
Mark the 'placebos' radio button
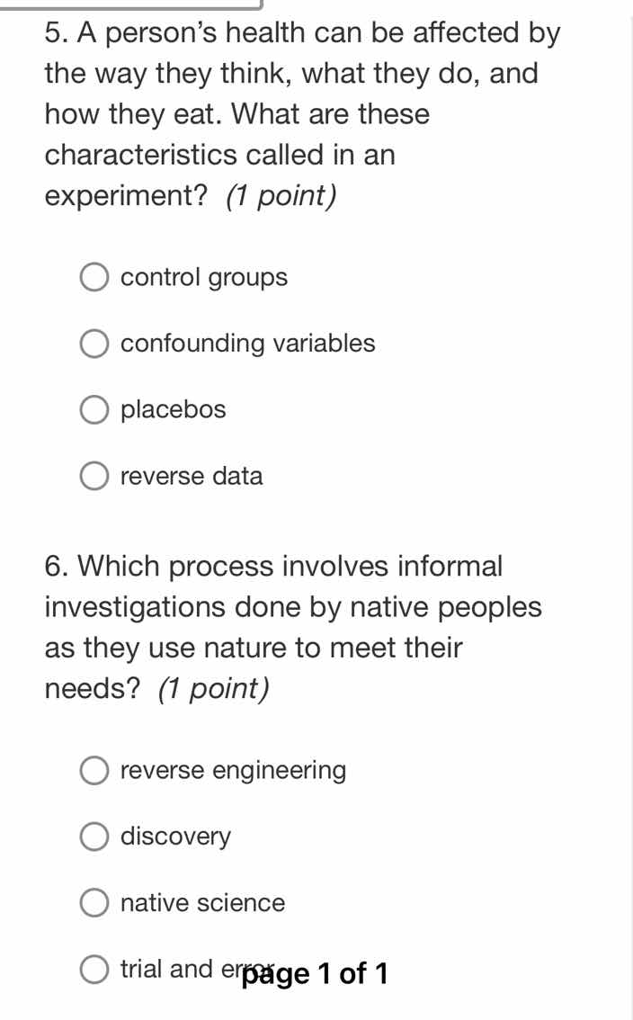pos(94,410)
